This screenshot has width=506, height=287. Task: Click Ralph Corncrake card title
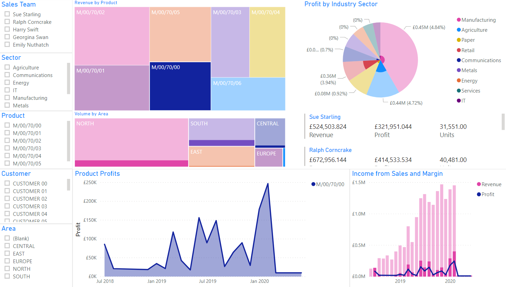coord(330,150)
